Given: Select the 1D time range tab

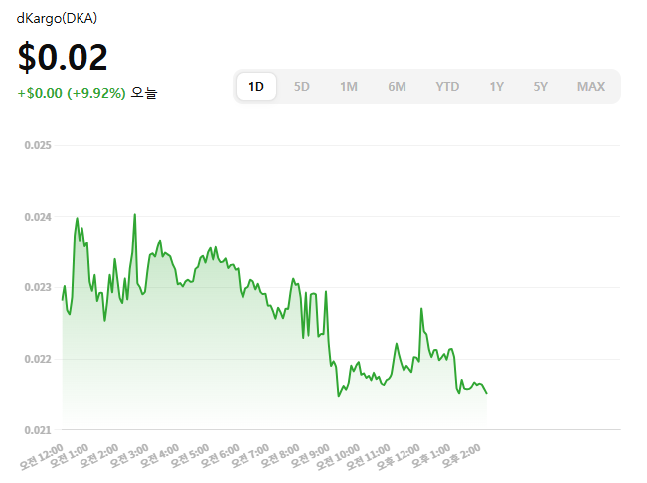Looking at the screenshot, I should [x=256, y=87].
